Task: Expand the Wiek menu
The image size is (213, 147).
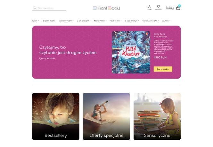Action: point(36,21)
